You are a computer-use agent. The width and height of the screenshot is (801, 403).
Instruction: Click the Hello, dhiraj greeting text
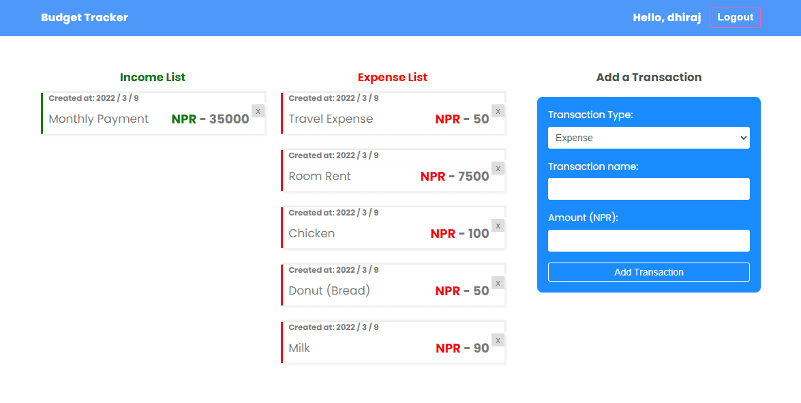[667, 17]
